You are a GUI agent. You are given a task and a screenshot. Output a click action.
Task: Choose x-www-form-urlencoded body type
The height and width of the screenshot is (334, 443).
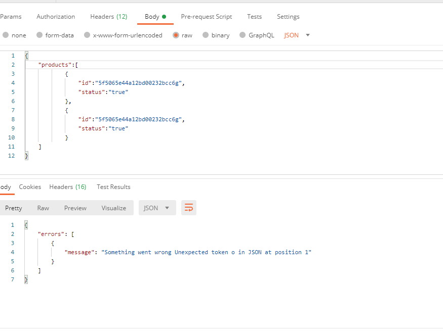point(87,35)
